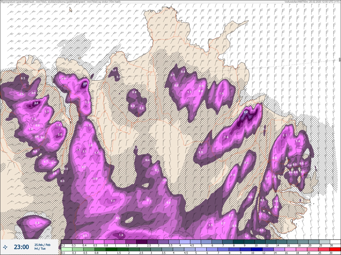Click the white swatch after 25 in the top legend row

pos(335,242)
